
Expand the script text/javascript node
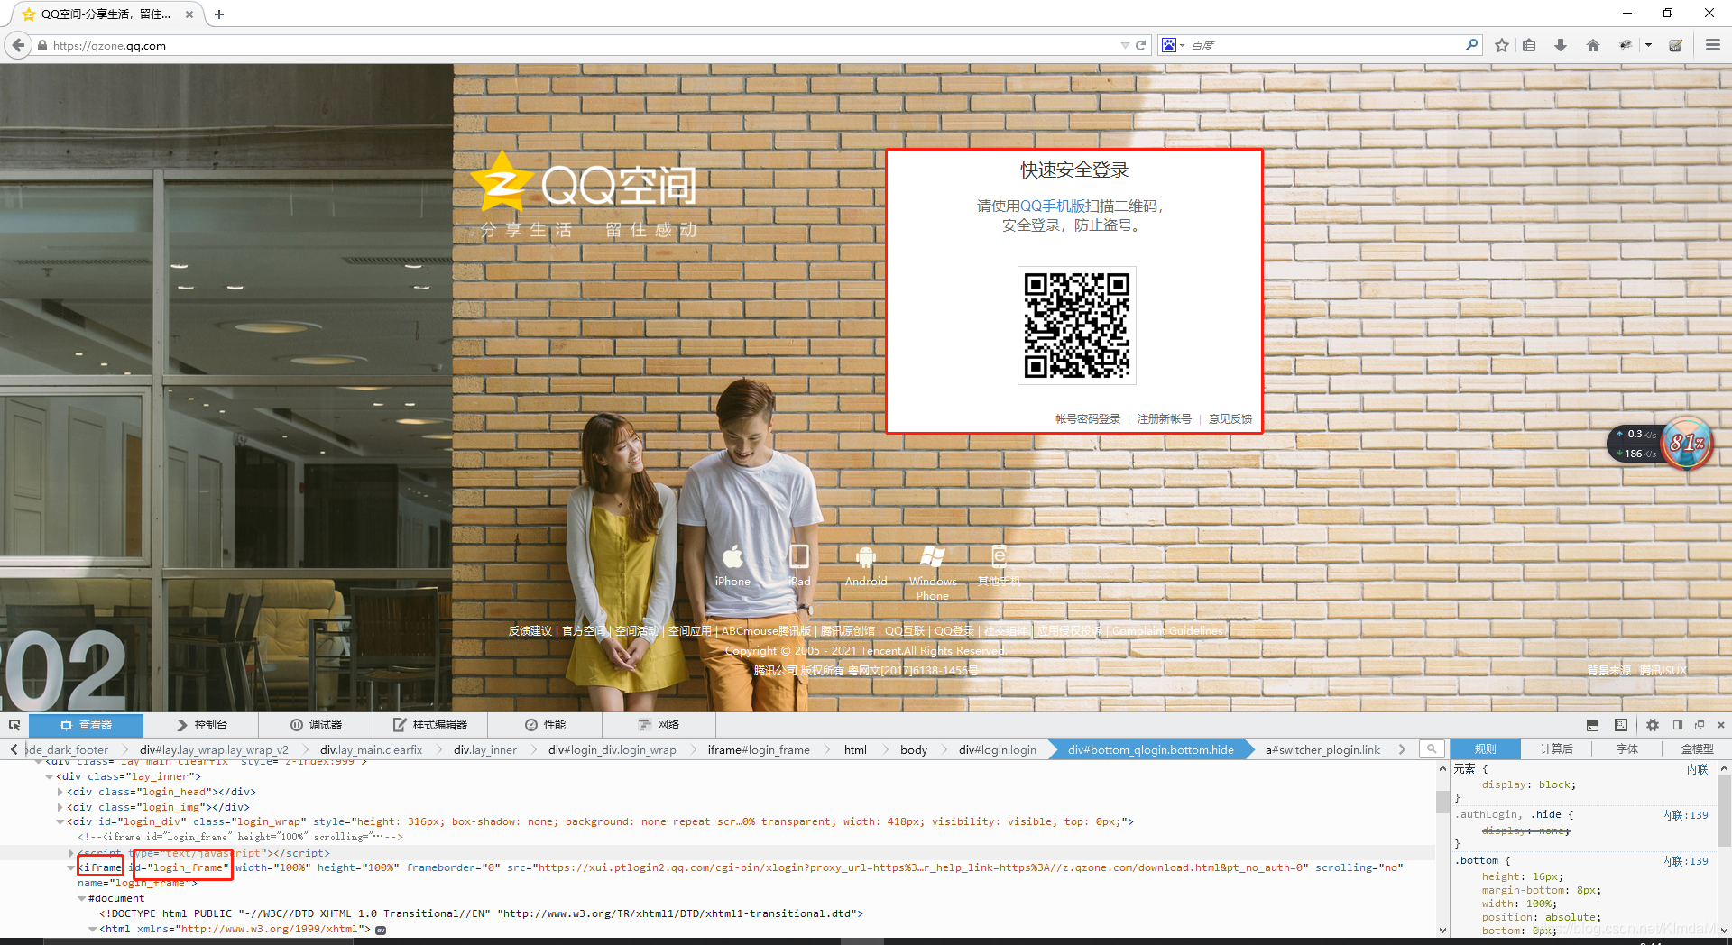(x=71, y=852)
